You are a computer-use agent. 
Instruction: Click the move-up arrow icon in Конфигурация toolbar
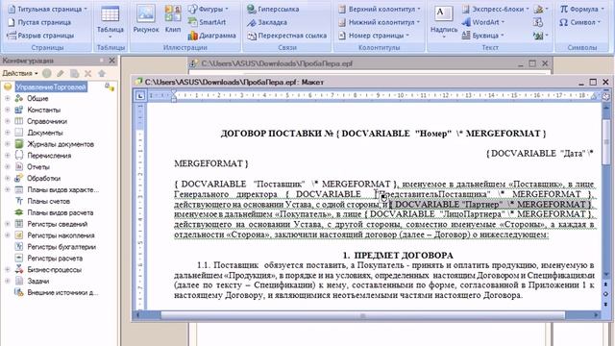[x=102, y=73]
